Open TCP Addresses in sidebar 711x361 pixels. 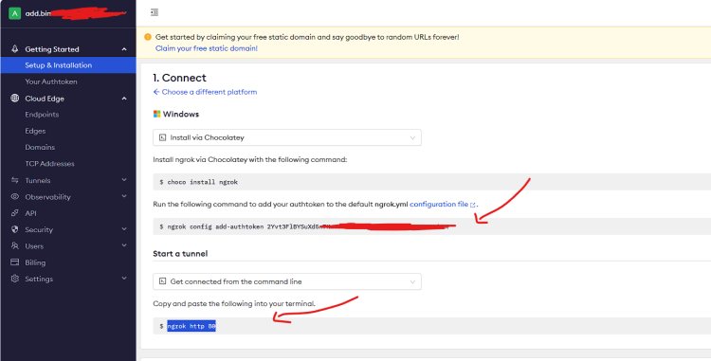click(50, 164)
